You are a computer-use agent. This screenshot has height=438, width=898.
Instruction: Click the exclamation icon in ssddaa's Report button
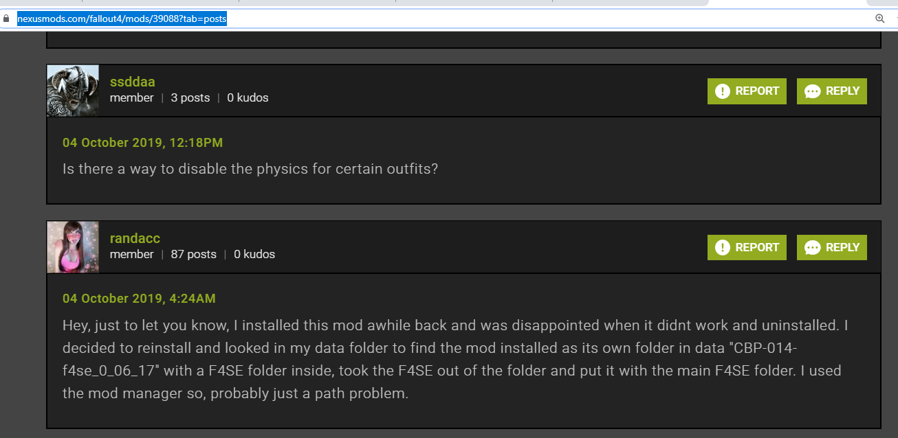[723, 91]
